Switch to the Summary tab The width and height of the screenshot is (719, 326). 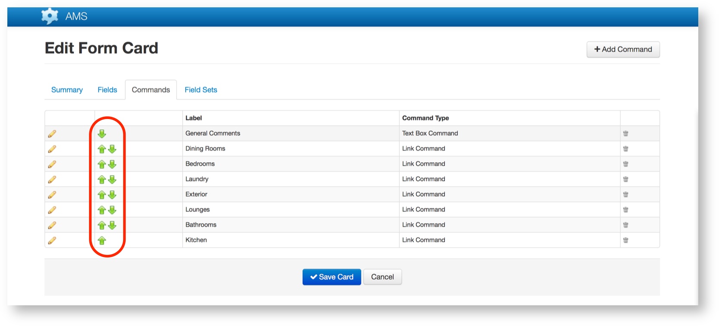pos(67,90)
